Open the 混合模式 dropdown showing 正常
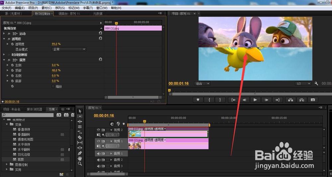This screenshot has height=177, width=332. pyautogui.click(x=69, y=49)
